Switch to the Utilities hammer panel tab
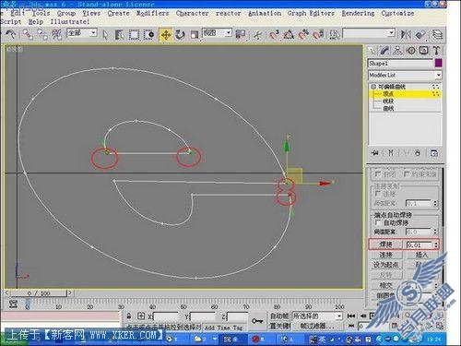Viewport: 461px width, 346px height. [436, 51]
